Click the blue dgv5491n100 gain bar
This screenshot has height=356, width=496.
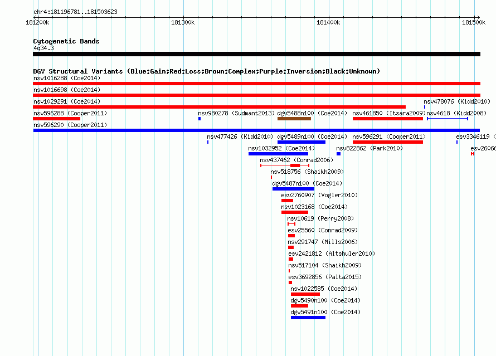308,318
